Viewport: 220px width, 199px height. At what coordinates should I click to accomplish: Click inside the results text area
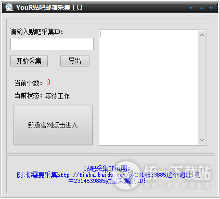point(149,88)
